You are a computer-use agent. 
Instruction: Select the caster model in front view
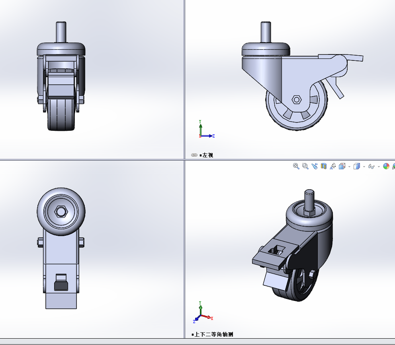tap(61, 76)
